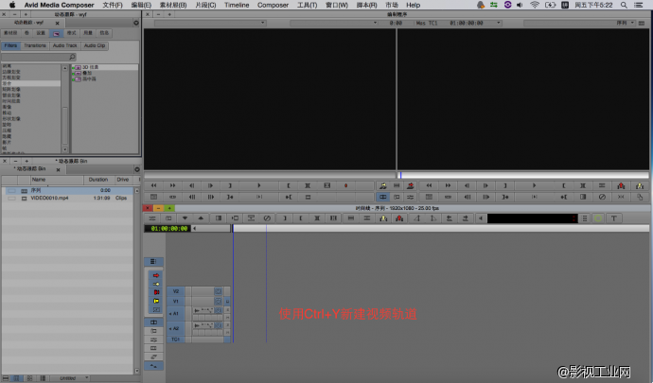Toggle the V1 track selector
Image resolution: width=653 pixels, height=383 pixels.
(176, 301)
